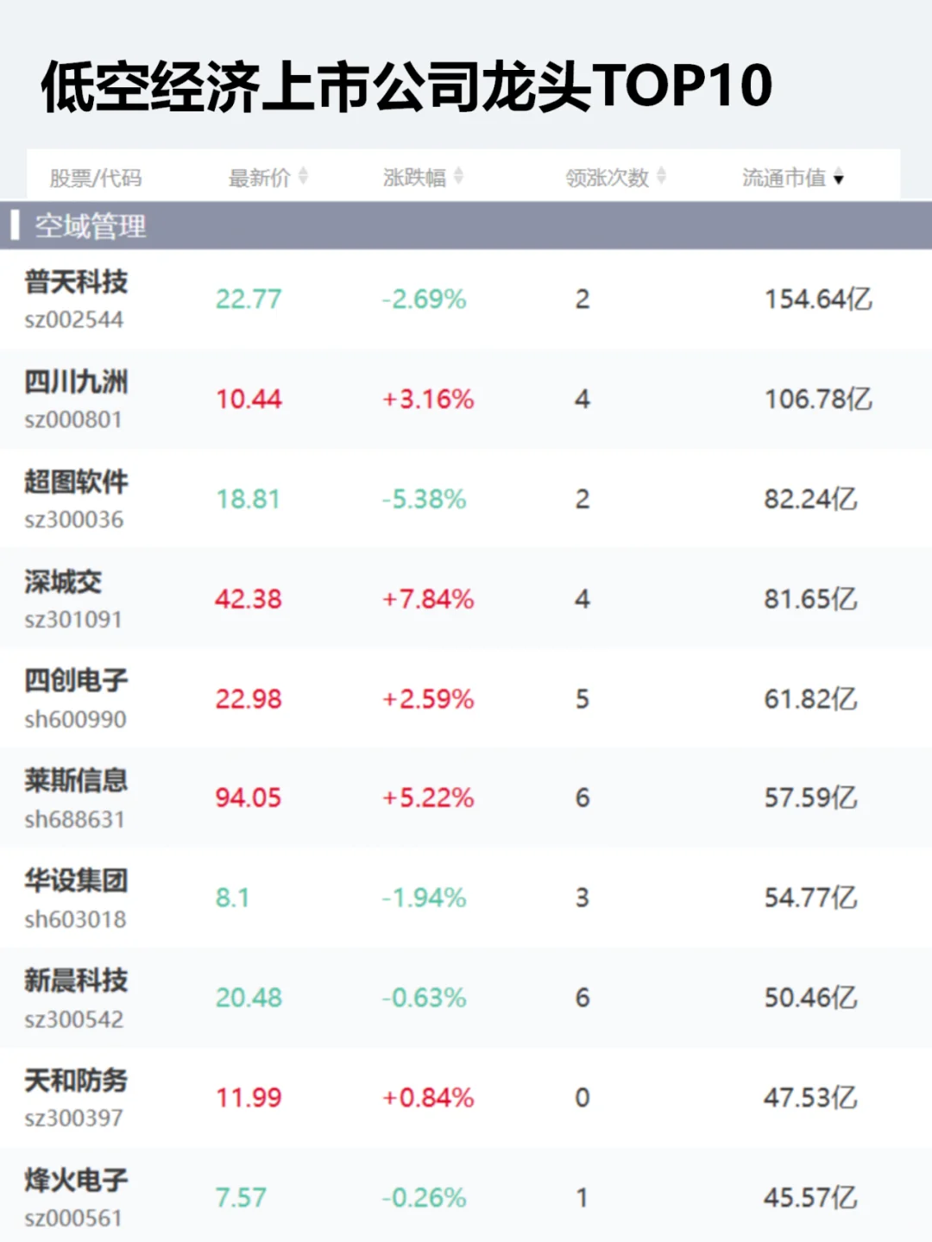932x1242 pixels.
Task: Click price 7.57 of 烽火电子
Action: click(241, 1198)
